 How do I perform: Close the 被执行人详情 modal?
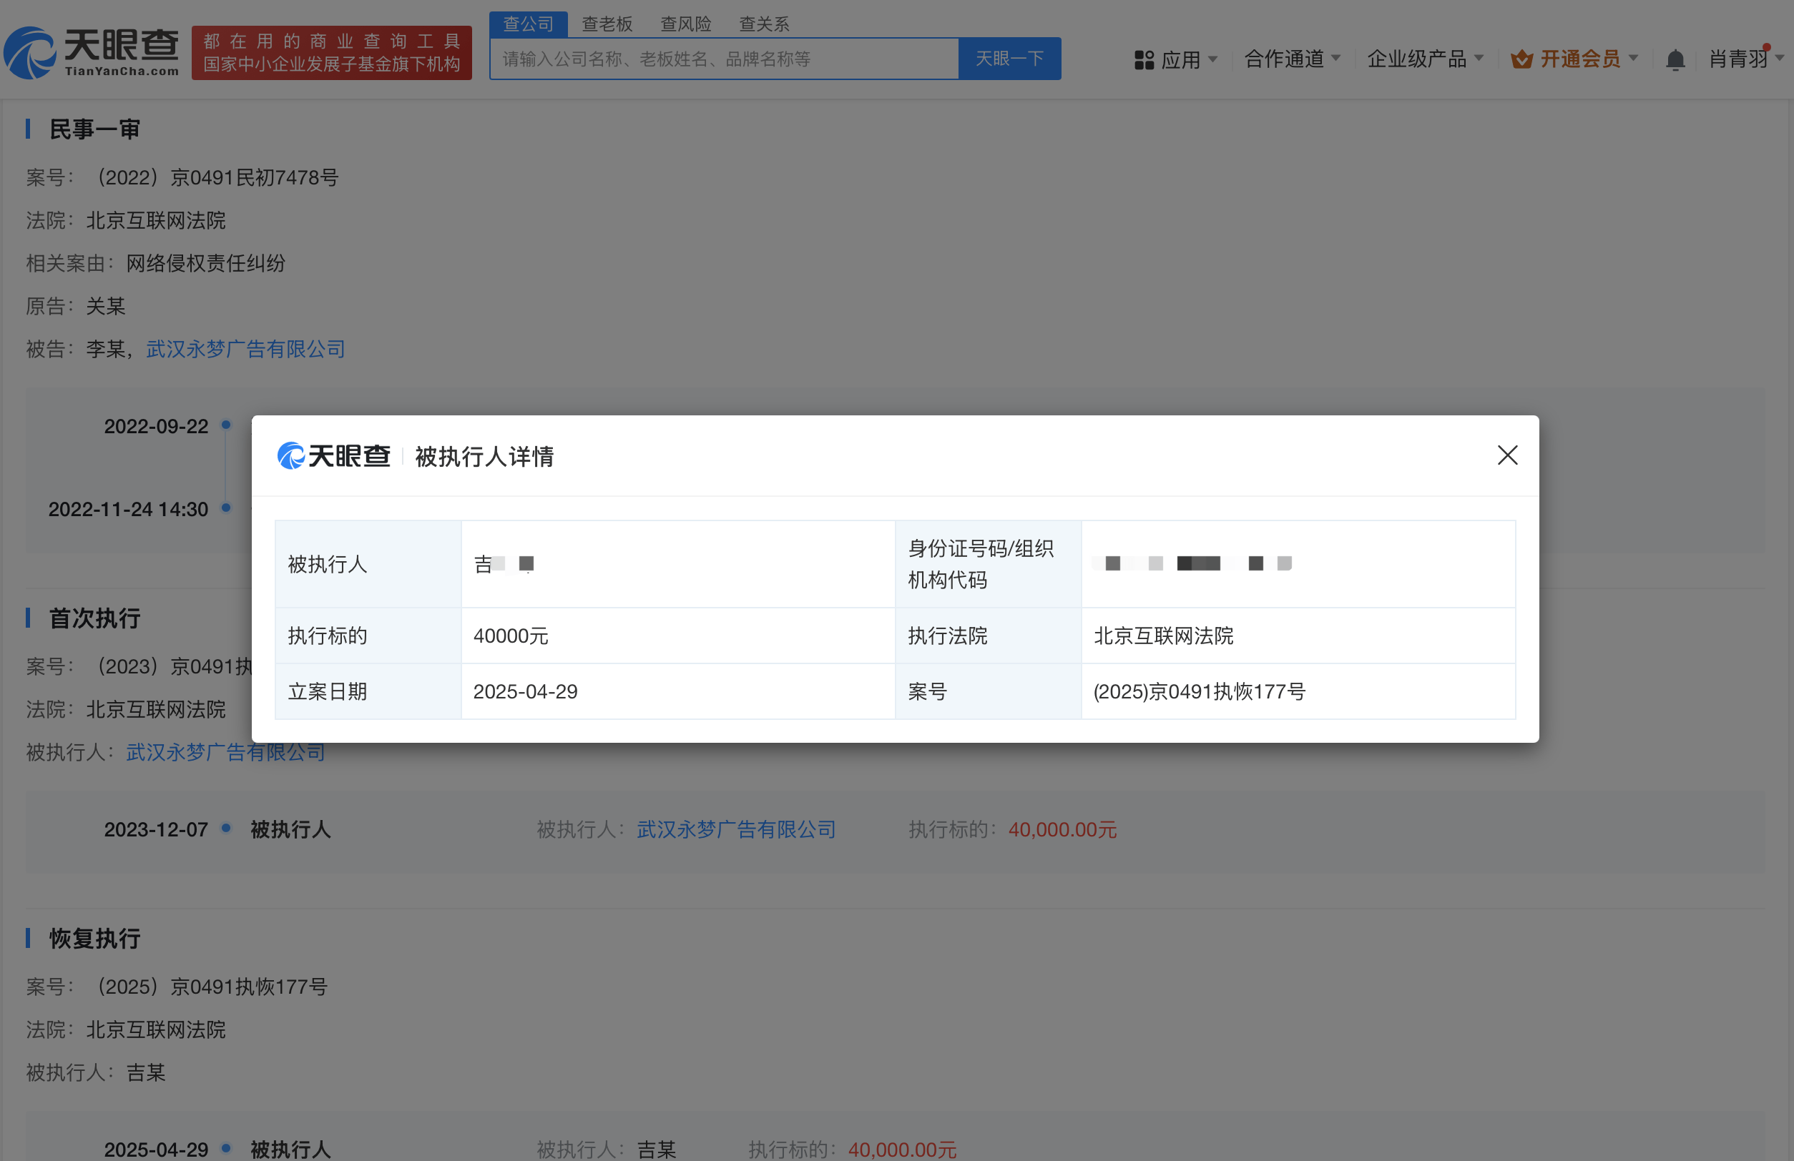pyautogui.click(x=1507, y=455)
